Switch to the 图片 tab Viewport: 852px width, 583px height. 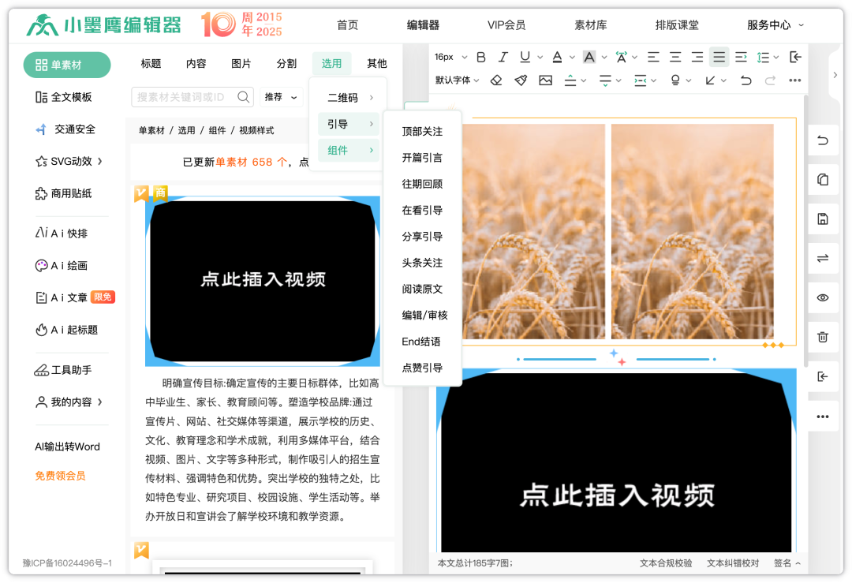(x=241, y=64)
